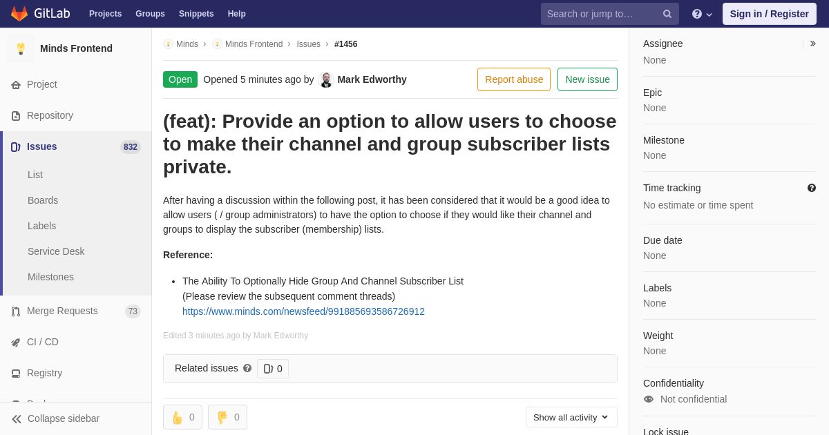Collapse sidebar using the bottom toggle
This screenshot has width=829, height=435.
click(x=55, y=418)
